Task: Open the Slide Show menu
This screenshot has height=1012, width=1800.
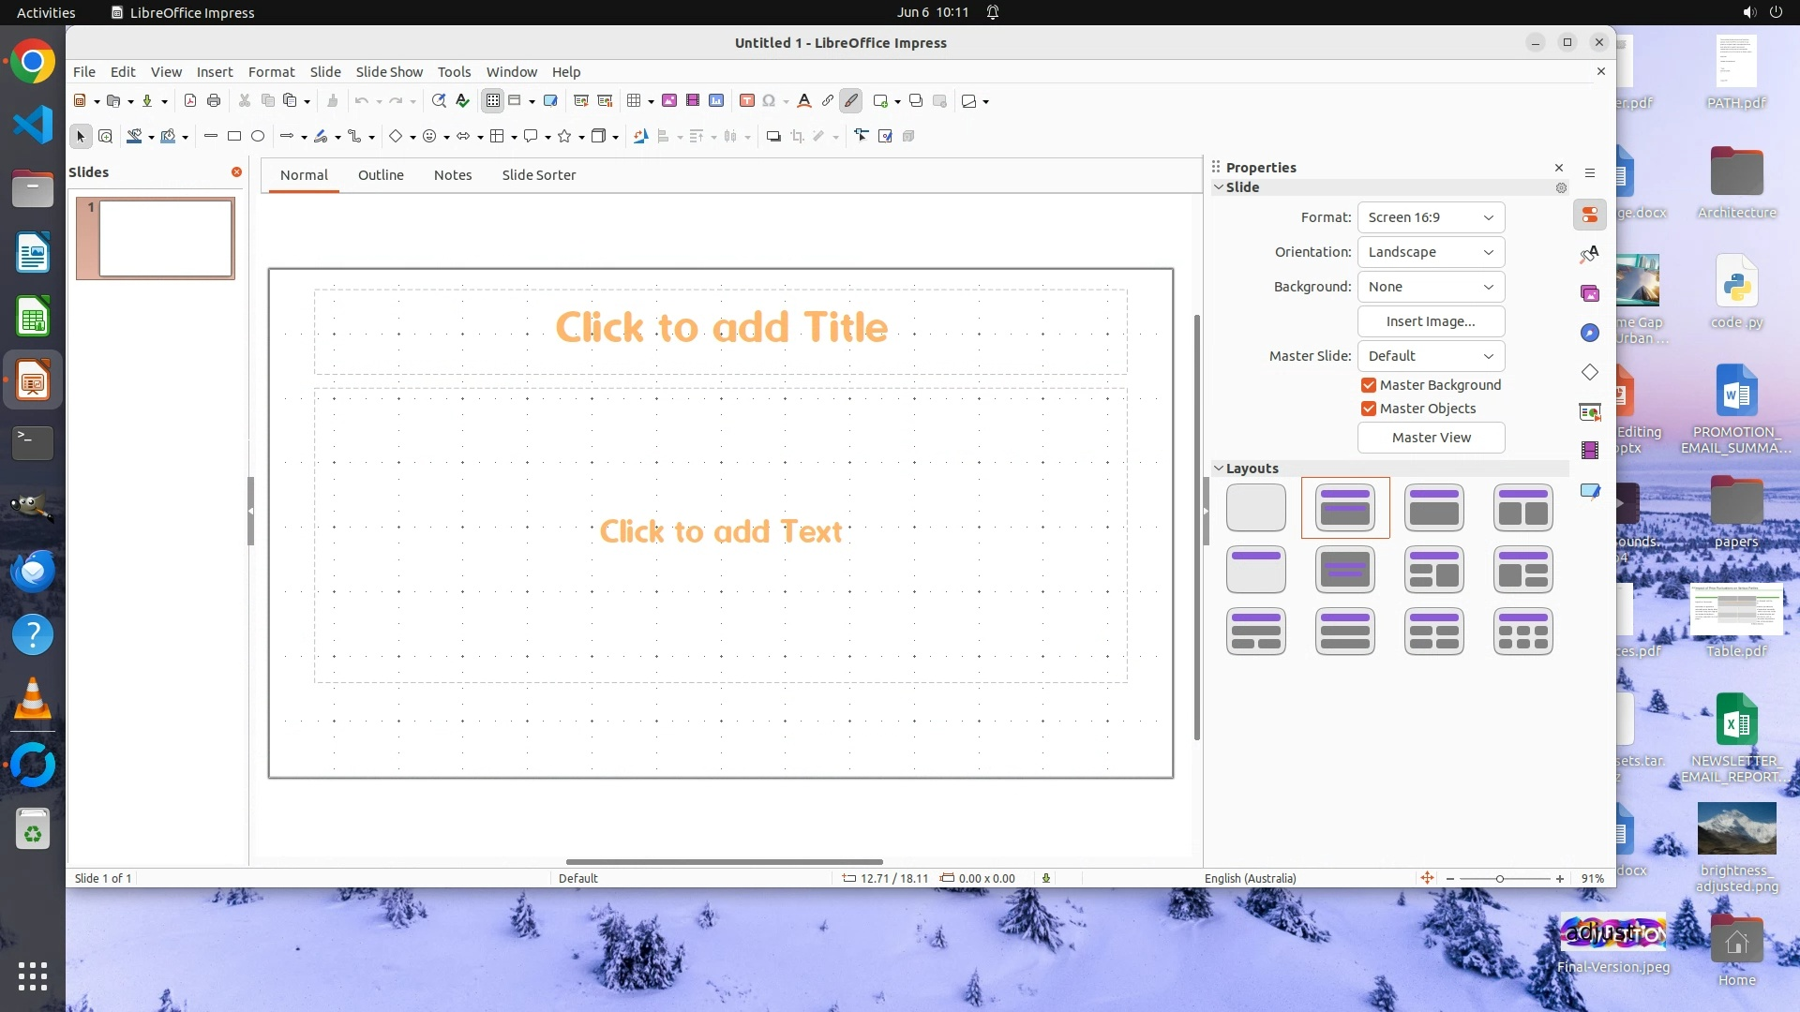Action: pyautogui.click(x=389, y=72)
